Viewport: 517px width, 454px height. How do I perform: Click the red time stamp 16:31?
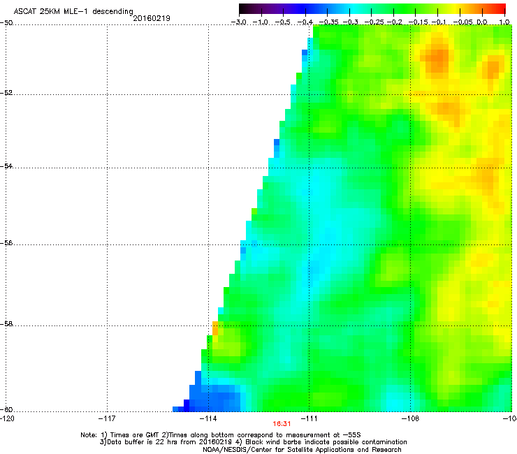click(x=282, y=424)
